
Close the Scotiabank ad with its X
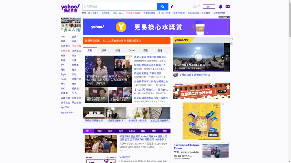pos(229,144)
